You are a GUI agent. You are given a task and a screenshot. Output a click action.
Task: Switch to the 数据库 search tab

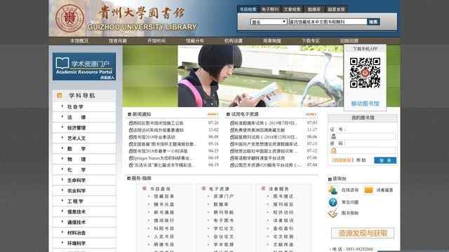pyautogui.click(x=314, y=9)
